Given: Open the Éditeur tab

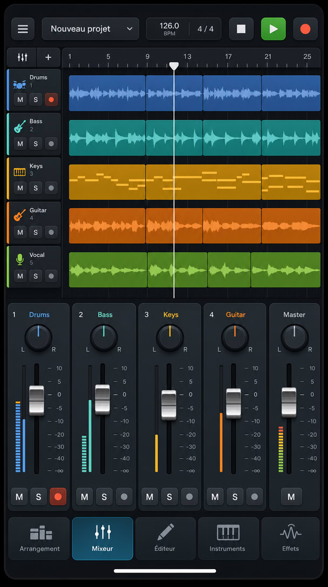Looking at the screenshot, I should pyautogui.click(x=165, y=538).
